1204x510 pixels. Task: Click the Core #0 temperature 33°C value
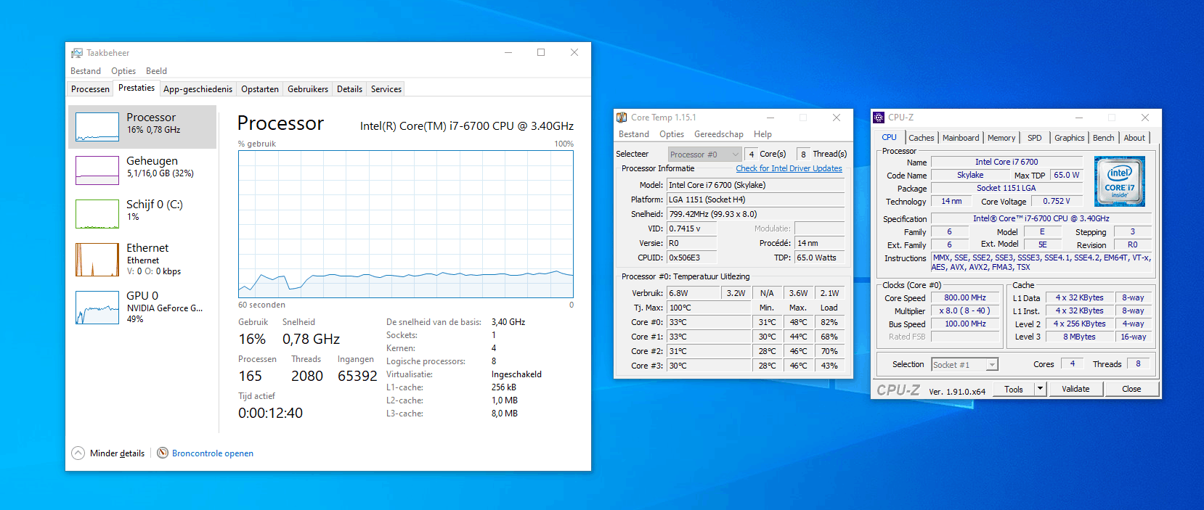tap(709, 322)
